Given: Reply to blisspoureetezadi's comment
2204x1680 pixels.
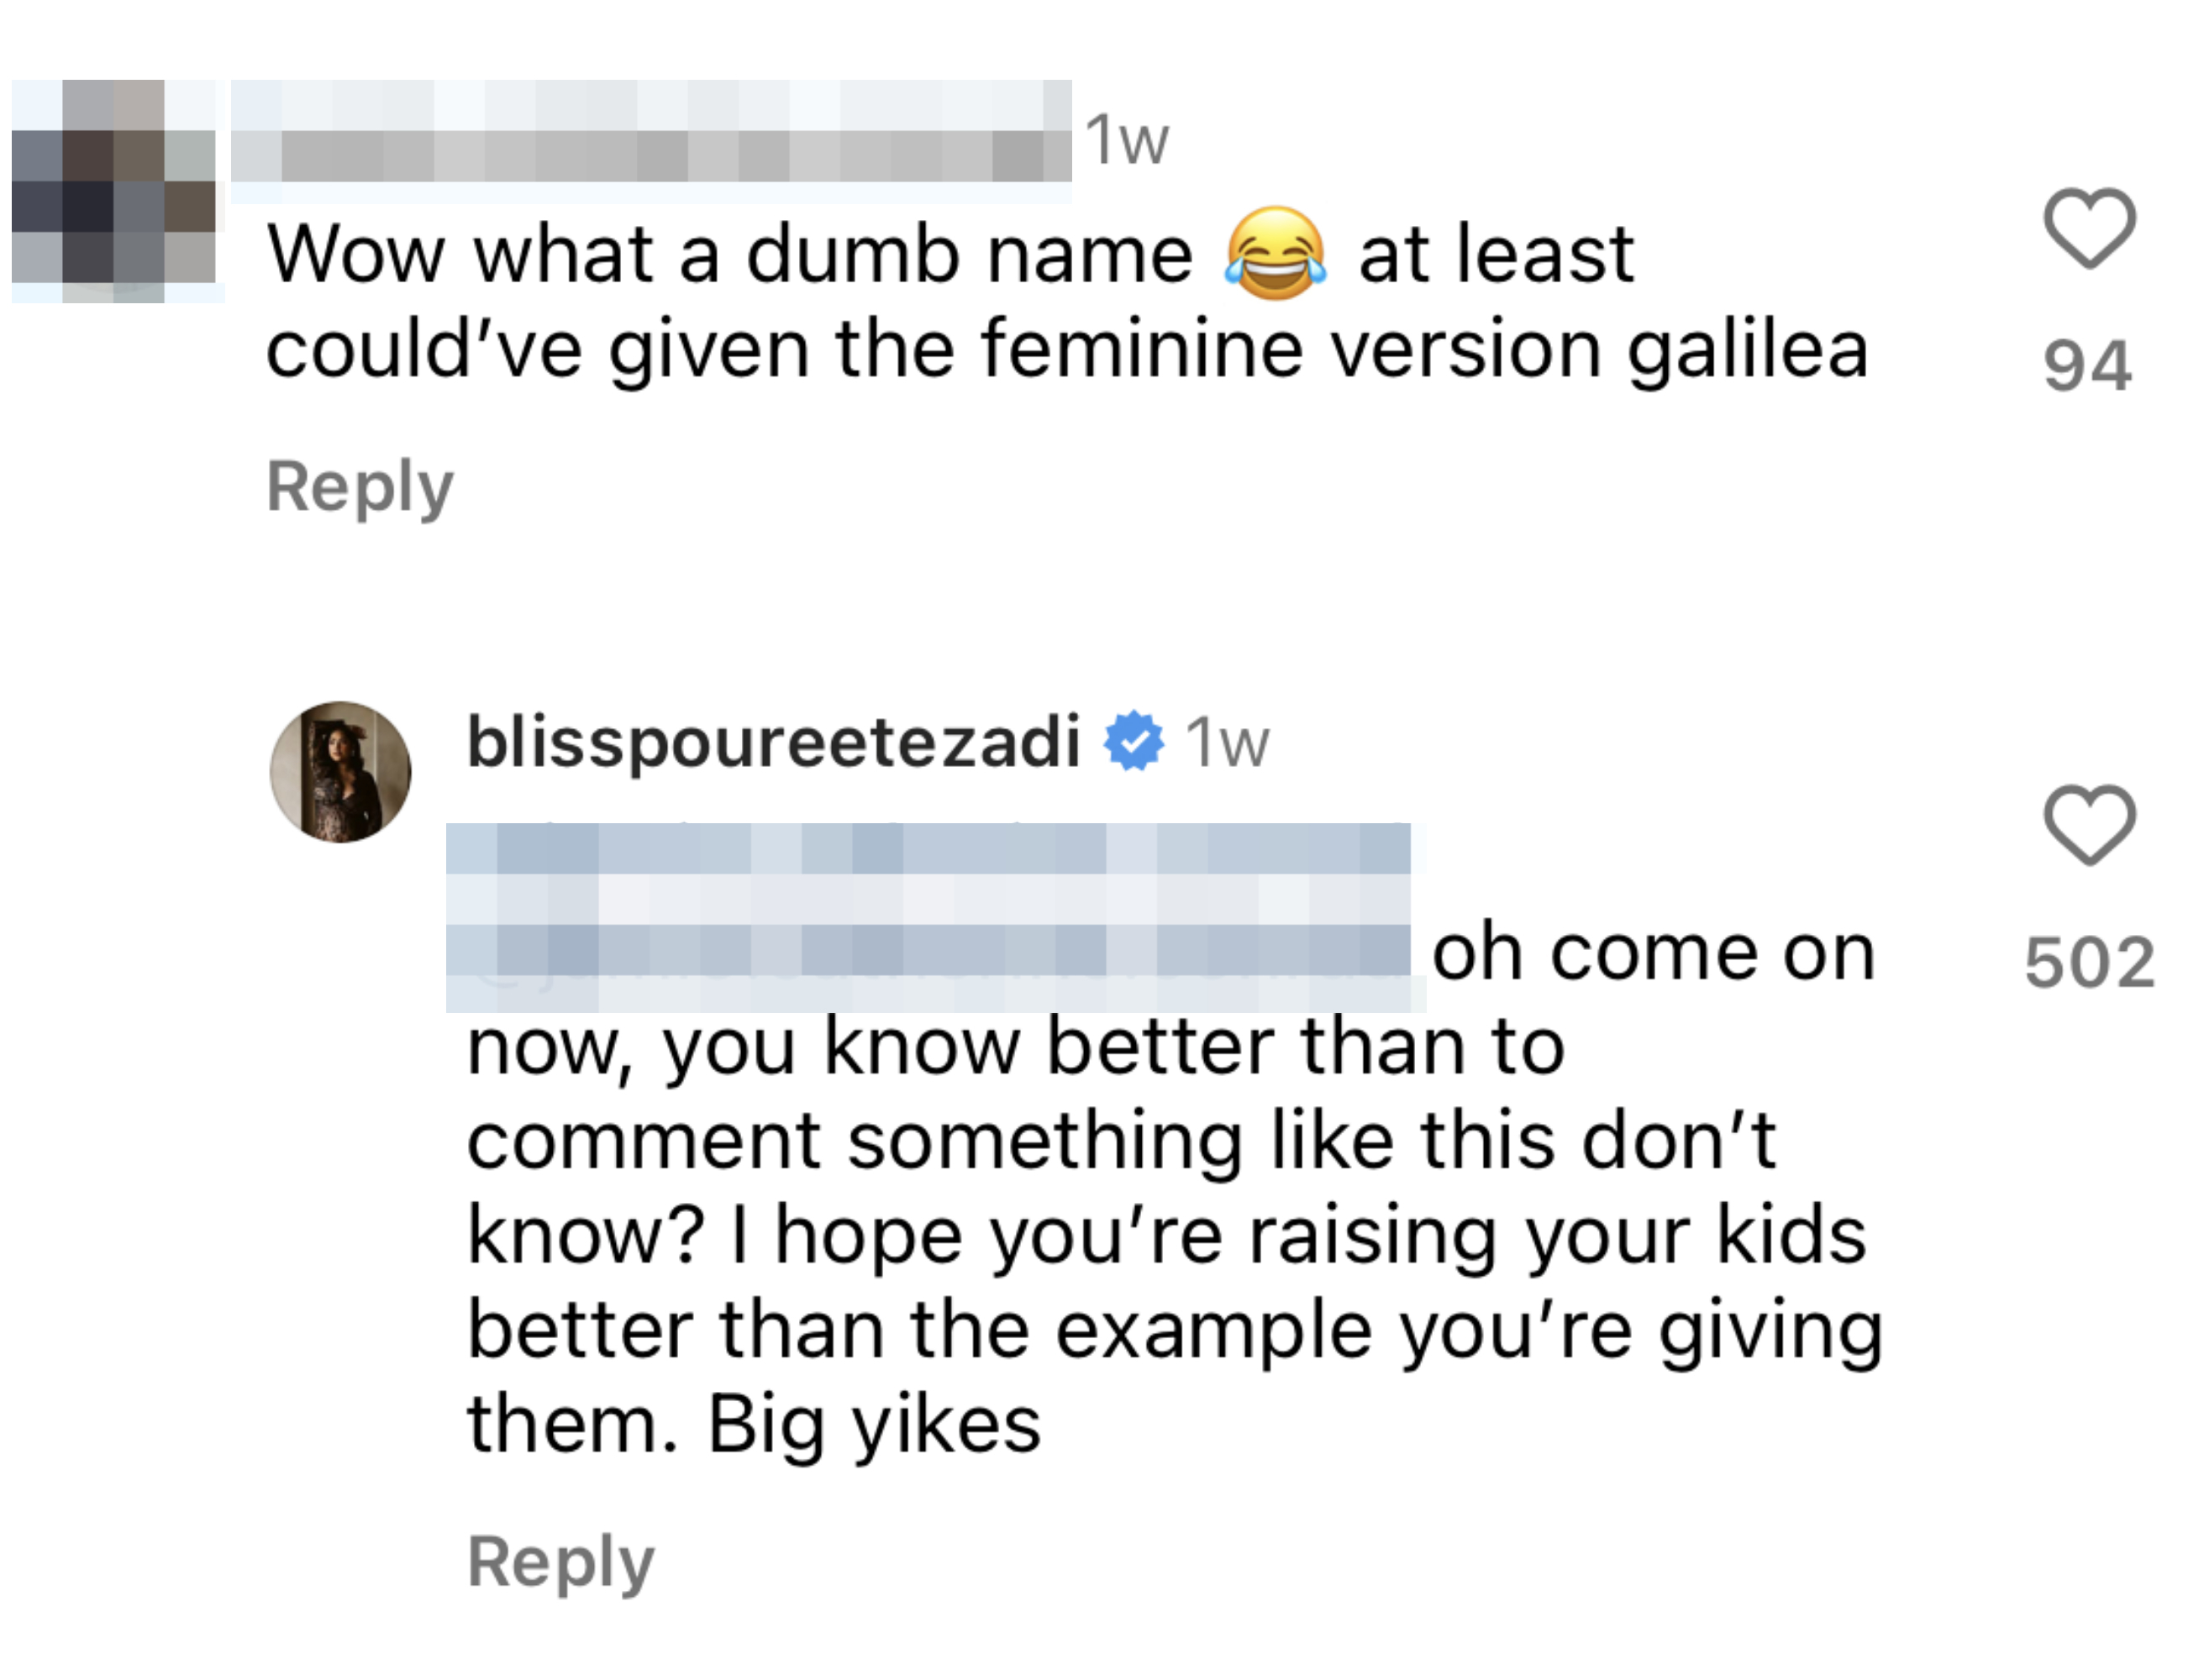Looking at the screenshot, I should pos(560,1561).
